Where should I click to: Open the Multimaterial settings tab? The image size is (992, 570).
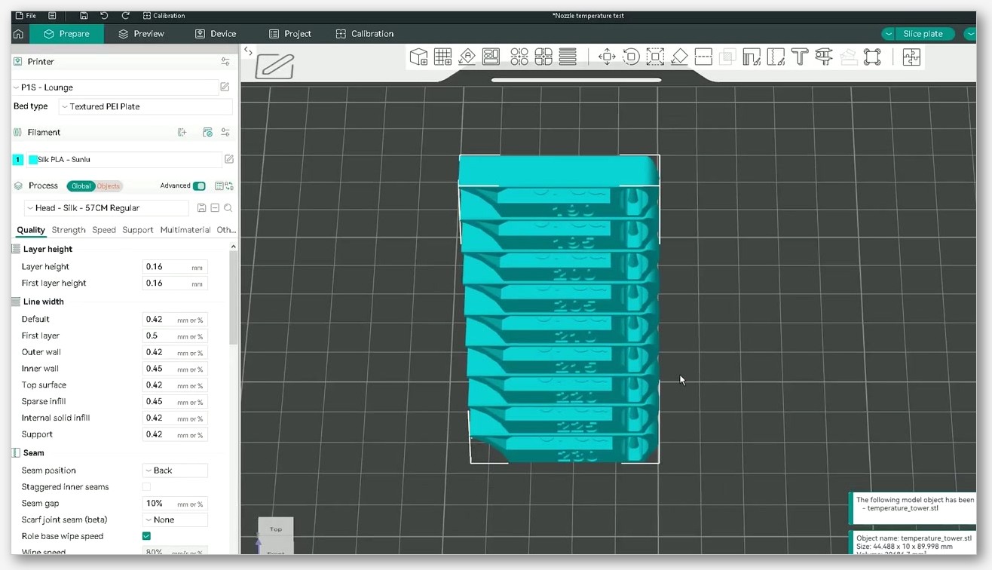(x=185, y=230)
